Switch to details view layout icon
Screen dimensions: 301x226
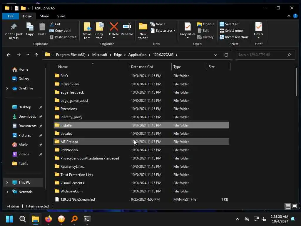pyautogui.click(x=288, y=206)
